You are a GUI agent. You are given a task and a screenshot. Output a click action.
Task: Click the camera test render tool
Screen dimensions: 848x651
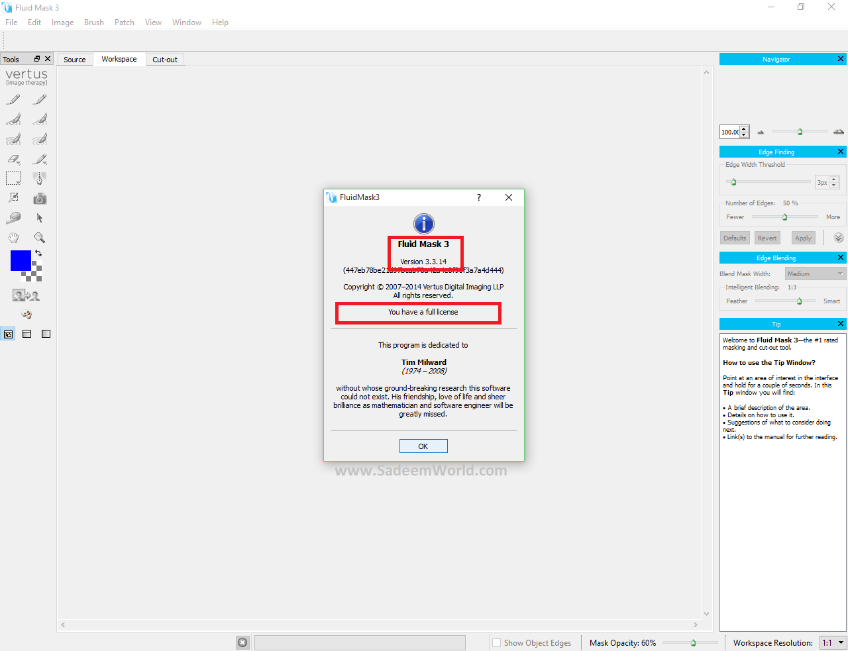[40, 198]
